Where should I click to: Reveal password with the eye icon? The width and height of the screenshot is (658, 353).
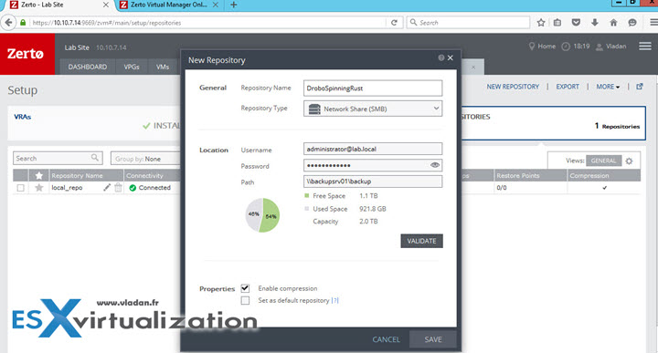[435, 165]
